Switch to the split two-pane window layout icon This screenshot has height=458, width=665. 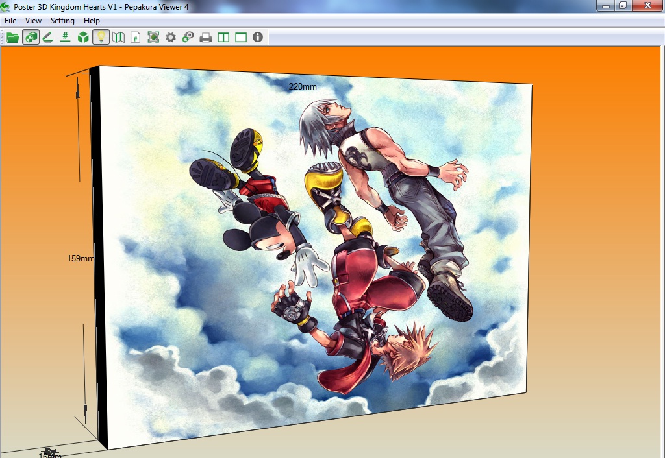(x=223, y=37)
